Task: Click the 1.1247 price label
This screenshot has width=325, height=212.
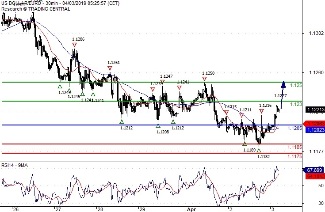Action: (x=166, y=76)
